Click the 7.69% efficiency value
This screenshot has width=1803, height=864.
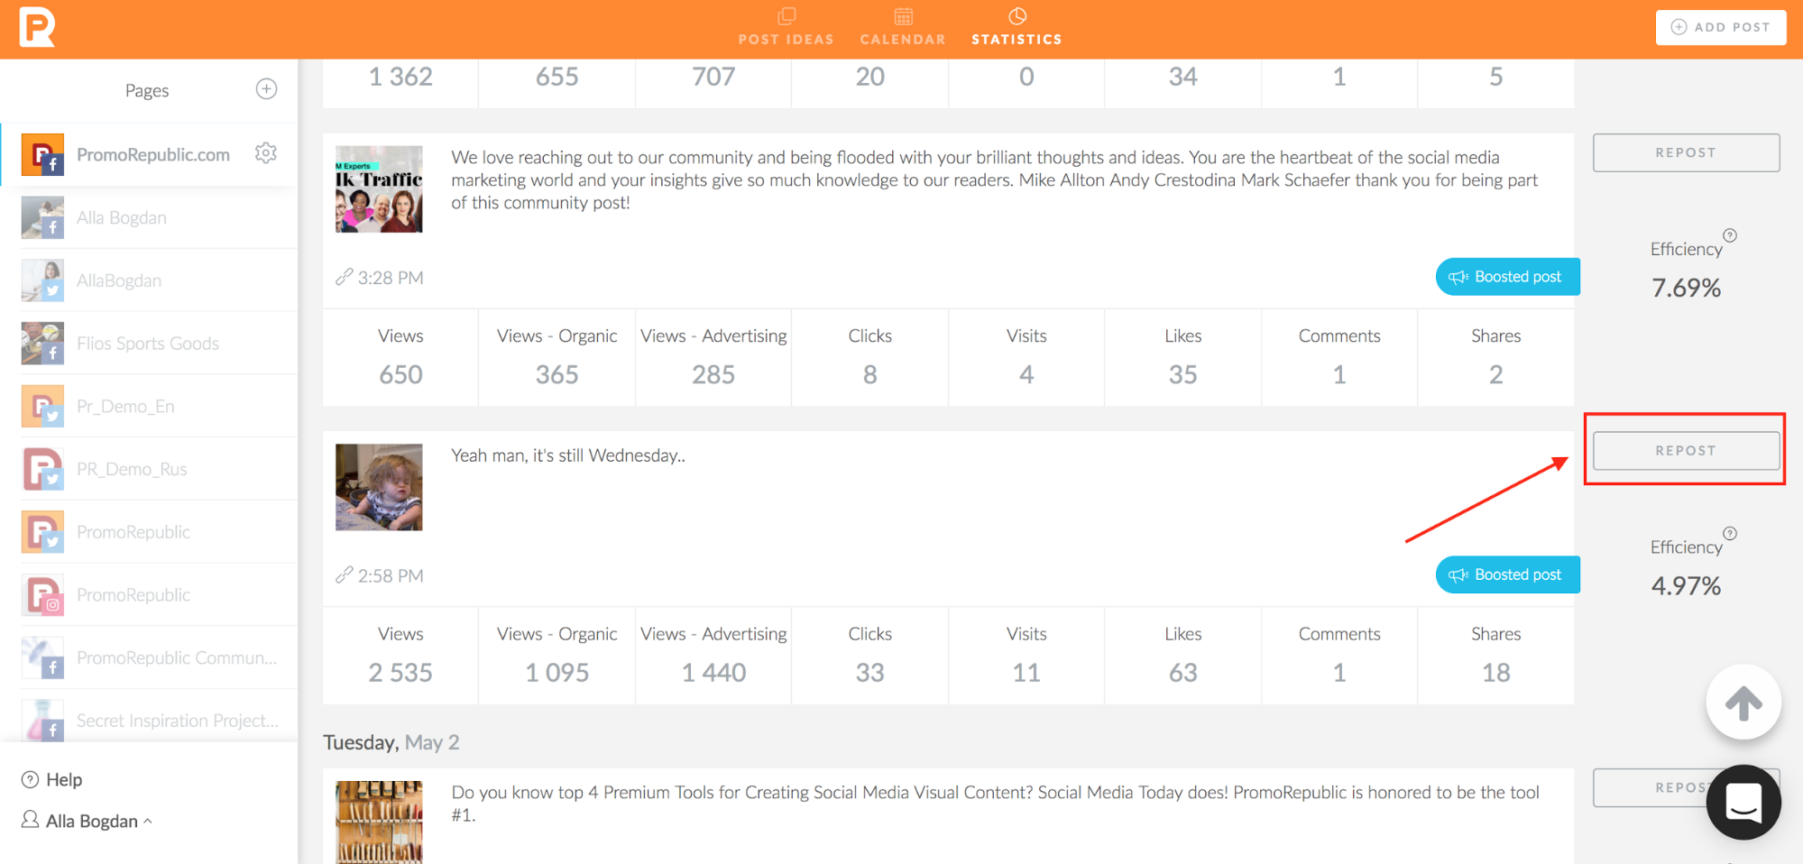(x=1686, y=288)
